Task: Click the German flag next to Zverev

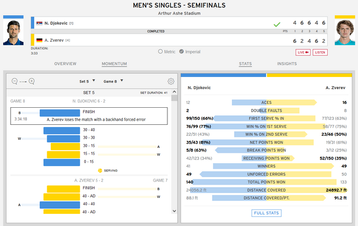Action: click(39, 40)
